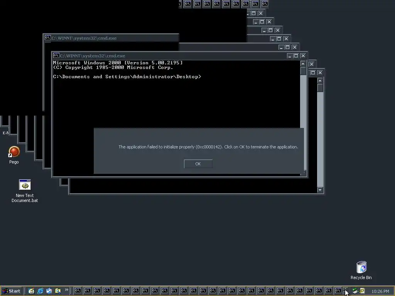The image size is (395, 296).
Task: Open the Start menu
Action: coord(12,291)
